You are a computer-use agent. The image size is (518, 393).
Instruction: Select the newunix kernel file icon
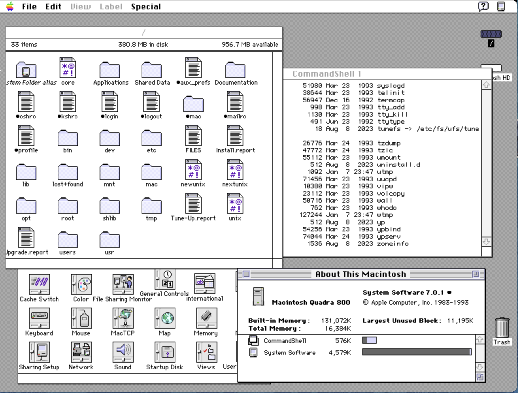pos(193,169)
